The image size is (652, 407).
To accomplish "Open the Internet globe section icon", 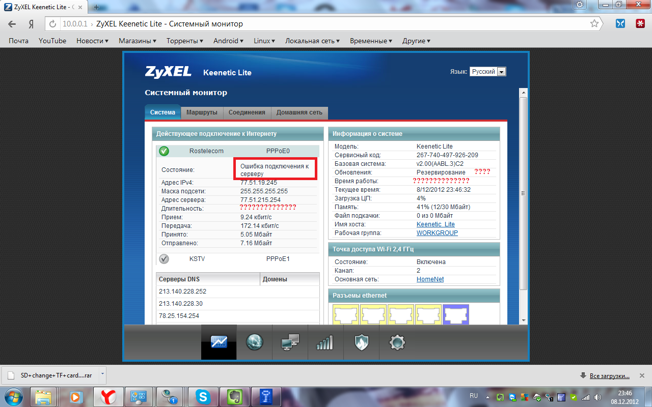I will pos(254,342).
